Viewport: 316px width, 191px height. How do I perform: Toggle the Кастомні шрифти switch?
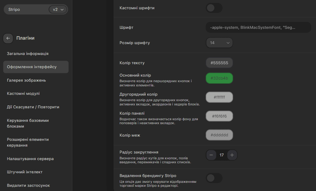pos(214,8)
